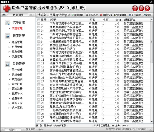
Task: Open 用户管理 in the sidebar
Action: [17, 70]
